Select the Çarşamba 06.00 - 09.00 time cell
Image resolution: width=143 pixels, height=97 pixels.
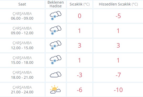[x=22, y=16]
